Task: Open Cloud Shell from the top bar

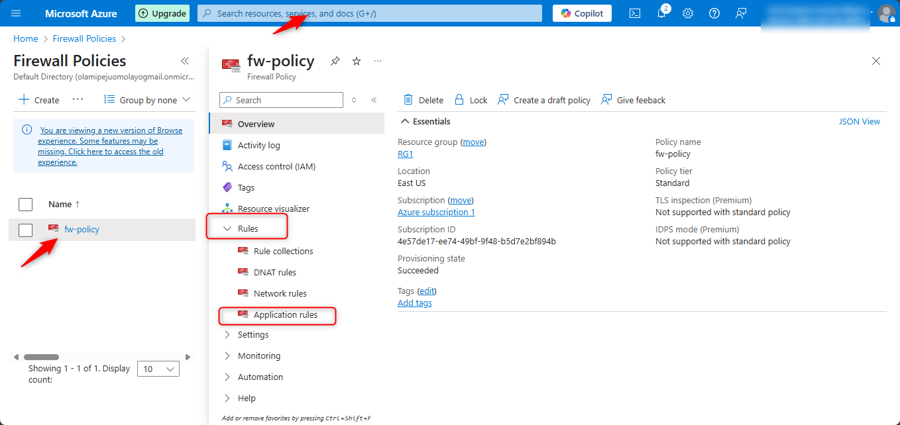Action: pos(635,13)
